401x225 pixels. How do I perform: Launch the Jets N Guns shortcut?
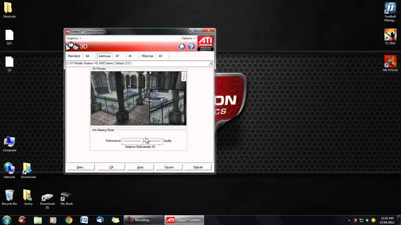[x=390, y=63]
